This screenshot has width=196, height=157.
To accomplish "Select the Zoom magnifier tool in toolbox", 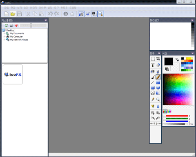I will point(158,100).
